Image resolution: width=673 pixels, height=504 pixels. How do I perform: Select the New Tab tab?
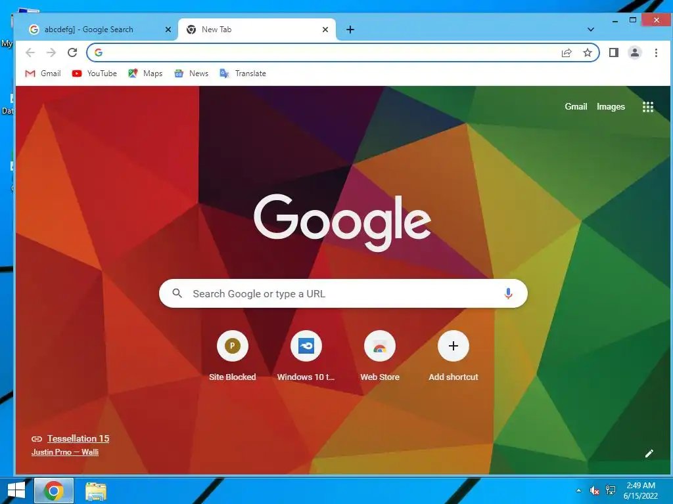(x=257, y=30)
